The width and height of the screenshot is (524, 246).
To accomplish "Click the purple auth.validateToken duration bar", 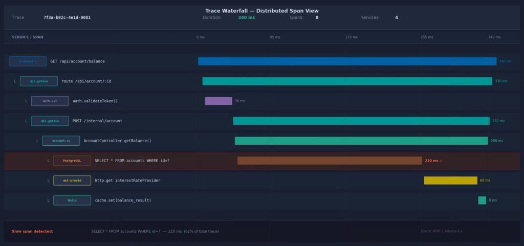I will pos(219,101).
